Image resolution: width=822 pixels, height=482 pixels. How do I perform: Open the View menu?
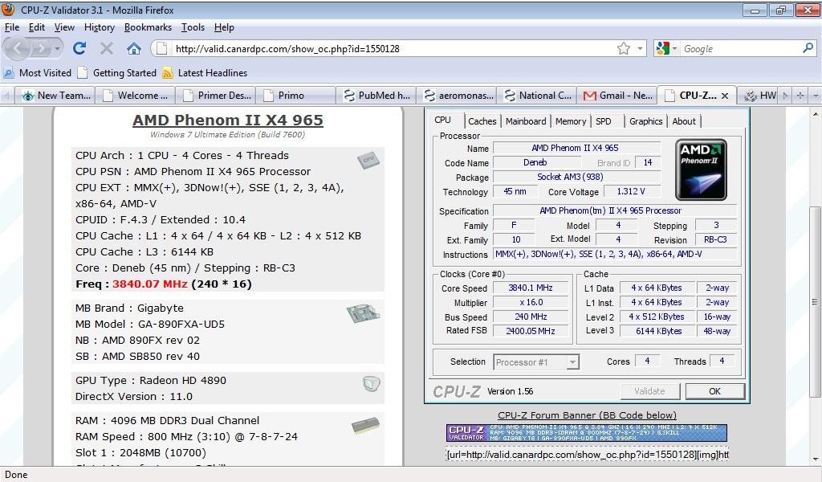coord(64,27)
